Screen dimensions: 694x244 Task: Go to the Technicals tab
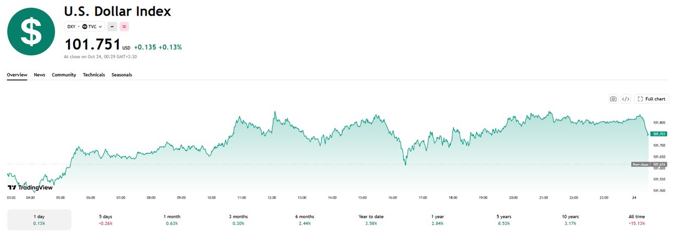(94, 75)
